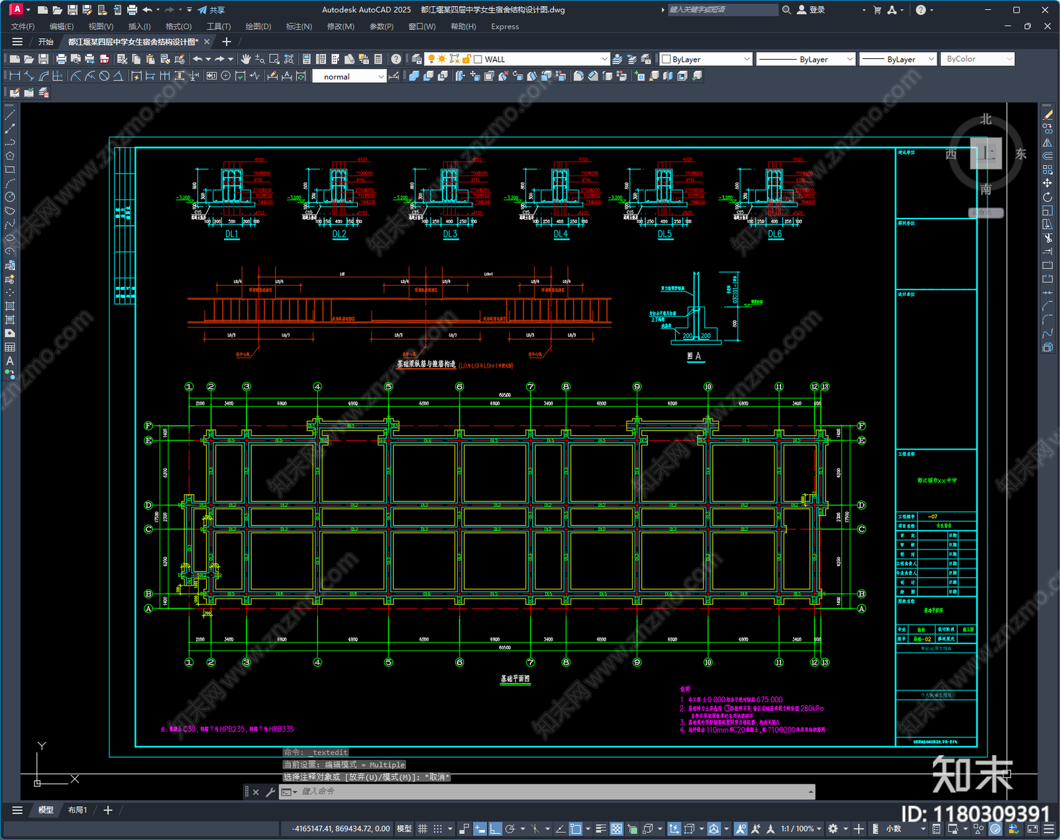1060x840 pixels.
Task: Open the Autodesk App Store cart icon
Action: pos(877,10)
